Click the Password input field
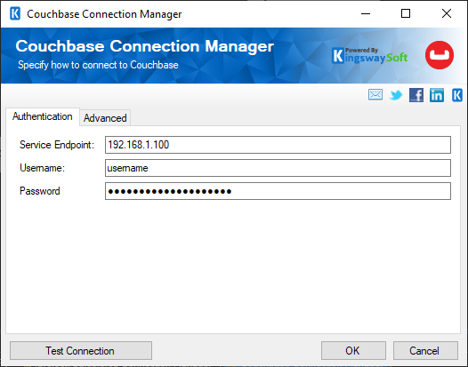Image resolution: width=468 pixels, height=367 pixels. [278, 191]
